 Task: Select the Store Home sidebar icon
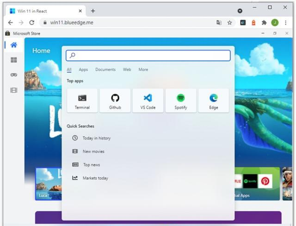tap(13, 45)
